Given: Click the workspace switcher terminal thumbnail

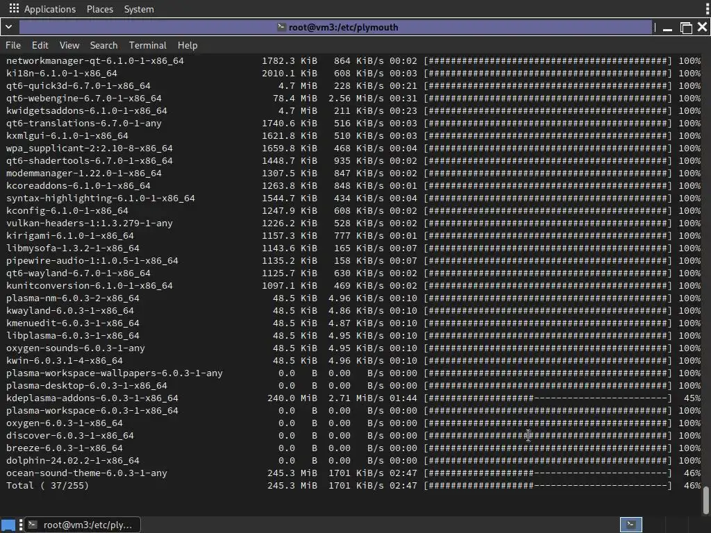Looking at the screenshot, I should (630, 525).
